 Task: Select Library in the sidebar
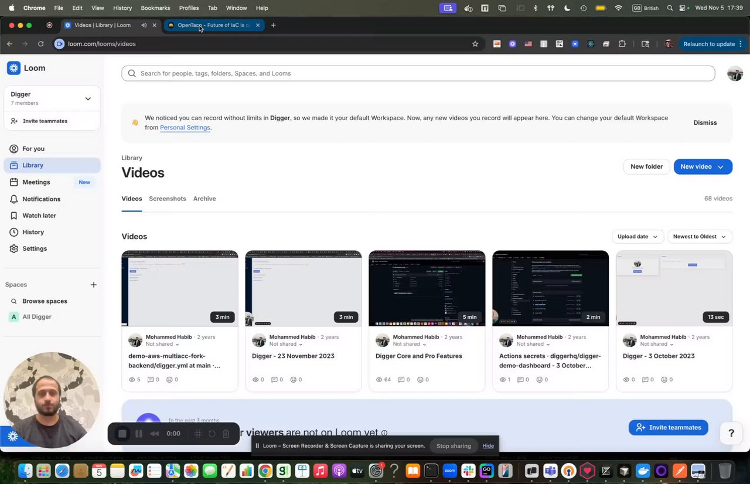coord(52,165)
